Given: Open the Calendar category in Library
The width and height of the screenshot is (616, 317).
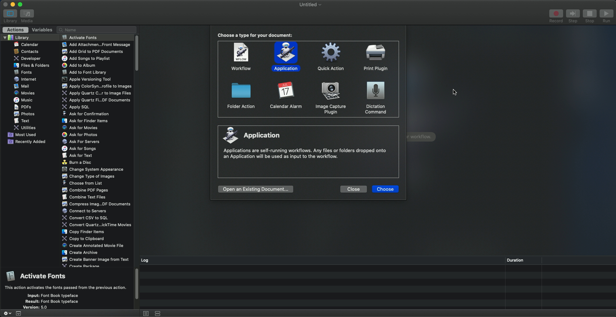Looking at the screenshot, I should (30, 45).
